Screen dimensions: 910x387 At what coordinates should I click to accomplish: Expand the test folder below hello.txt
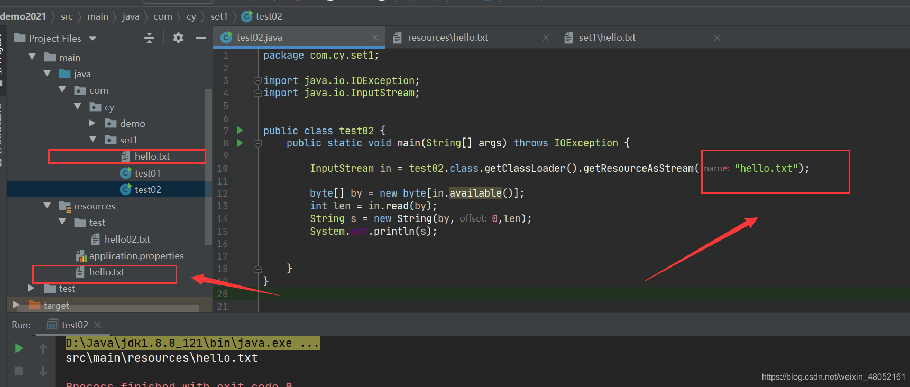tap(31, 288)
